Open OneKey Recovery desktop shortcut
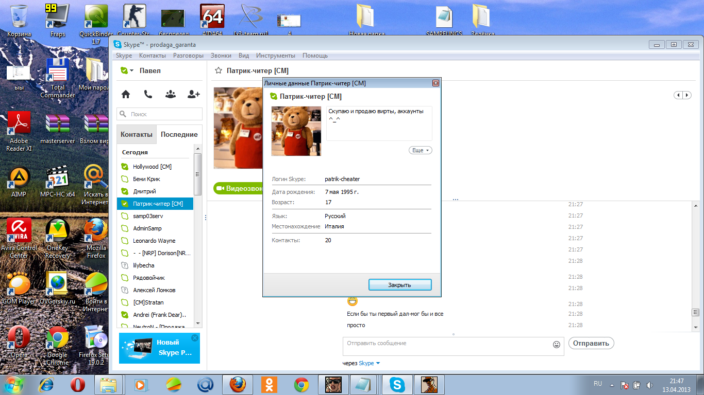The width and height of the screenshot is (704, 395). (58, 238)
